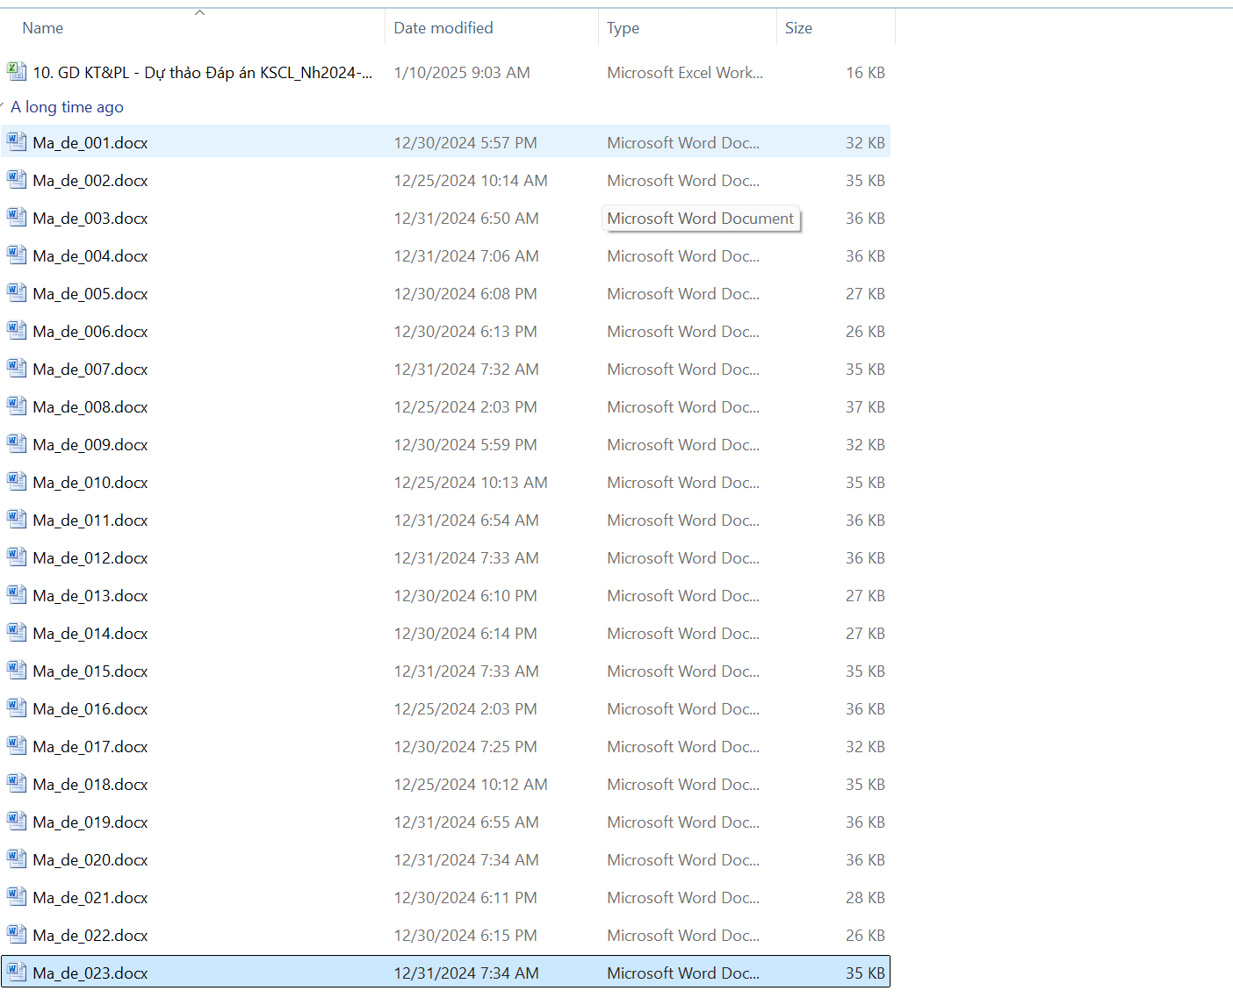Click the type cell of Ma_de_014.docx
The height and width of the screenshot is (998, 1233).
click(682, 634)
